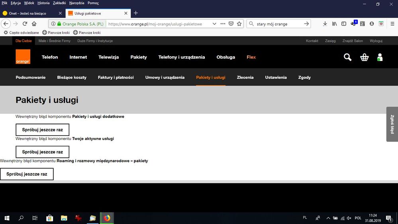Open page actions three-dots menu in address bar

pyautogui.click(x=223, y=24)
